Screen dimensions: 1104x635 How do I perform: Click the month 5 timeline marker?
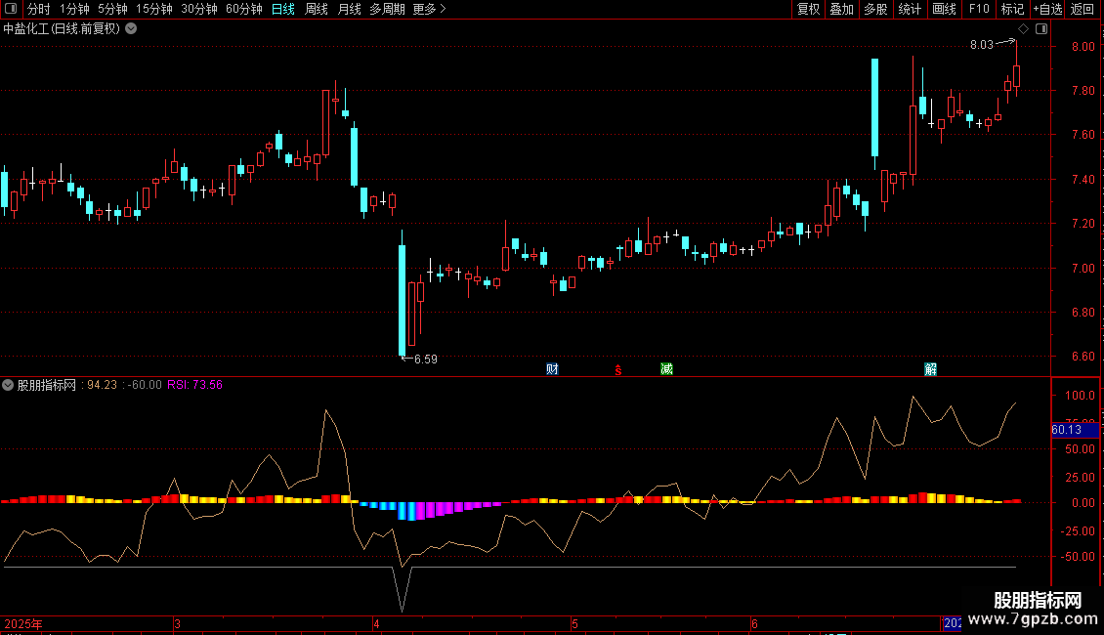coord(574,623)
